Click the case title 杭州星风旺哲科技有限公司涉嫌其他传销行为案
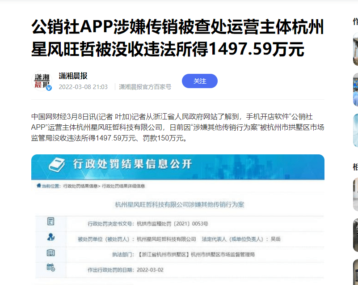 (180, 204)
